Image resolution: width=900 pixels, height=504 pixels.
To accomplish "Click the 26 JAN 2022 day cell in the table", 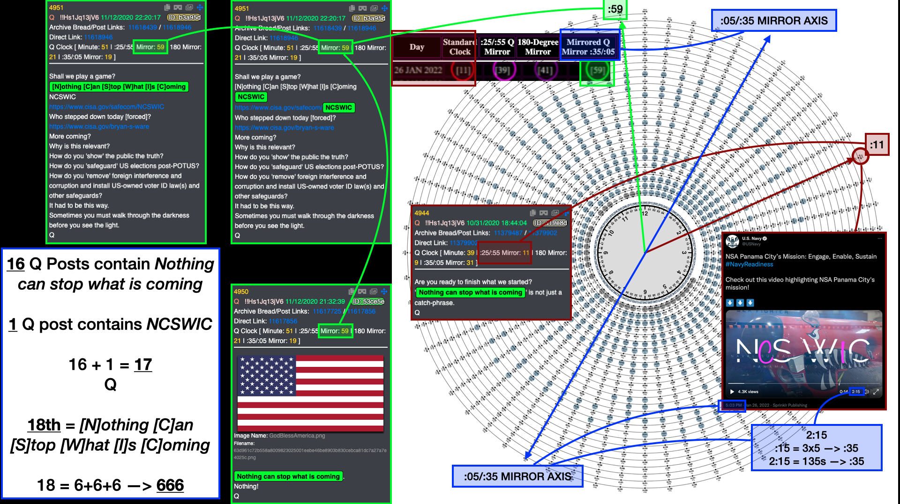I will point(418,70).
